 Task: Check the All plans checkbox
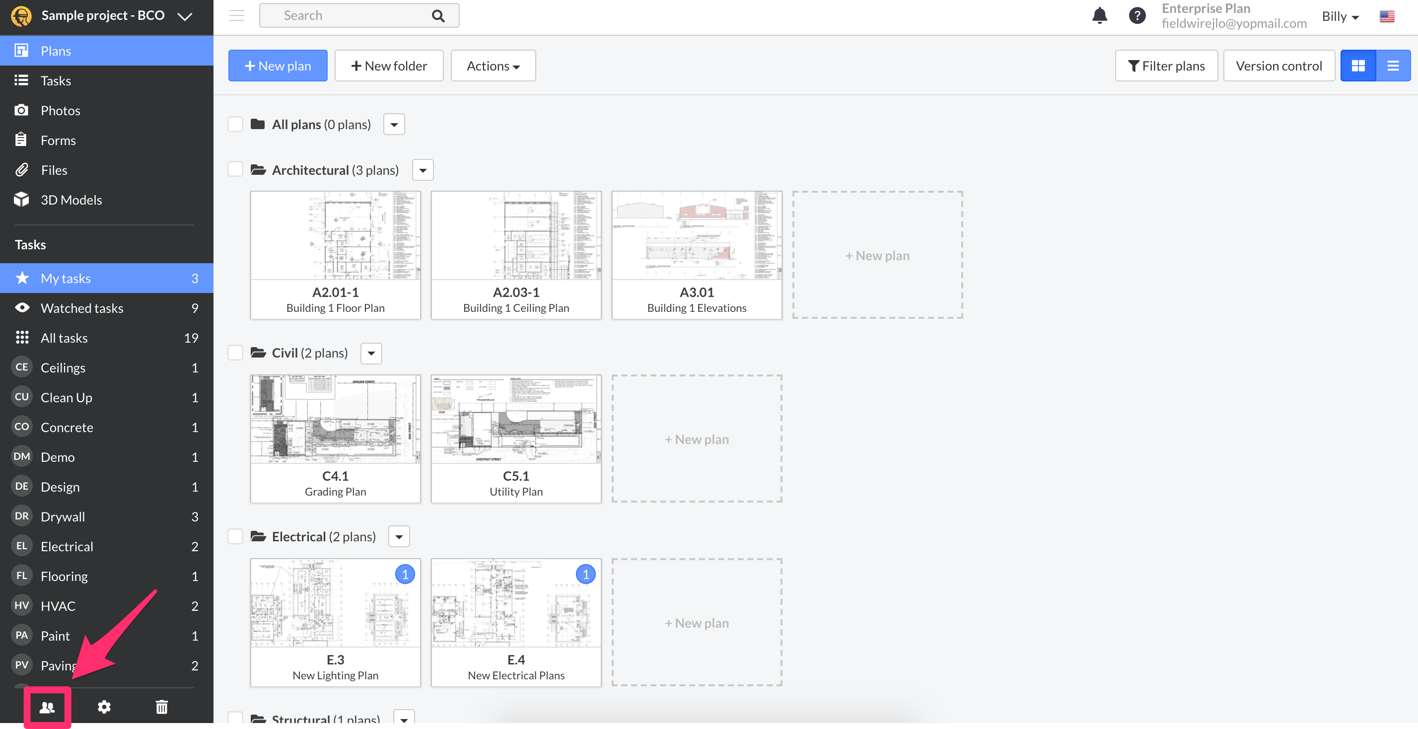[235, 124]
